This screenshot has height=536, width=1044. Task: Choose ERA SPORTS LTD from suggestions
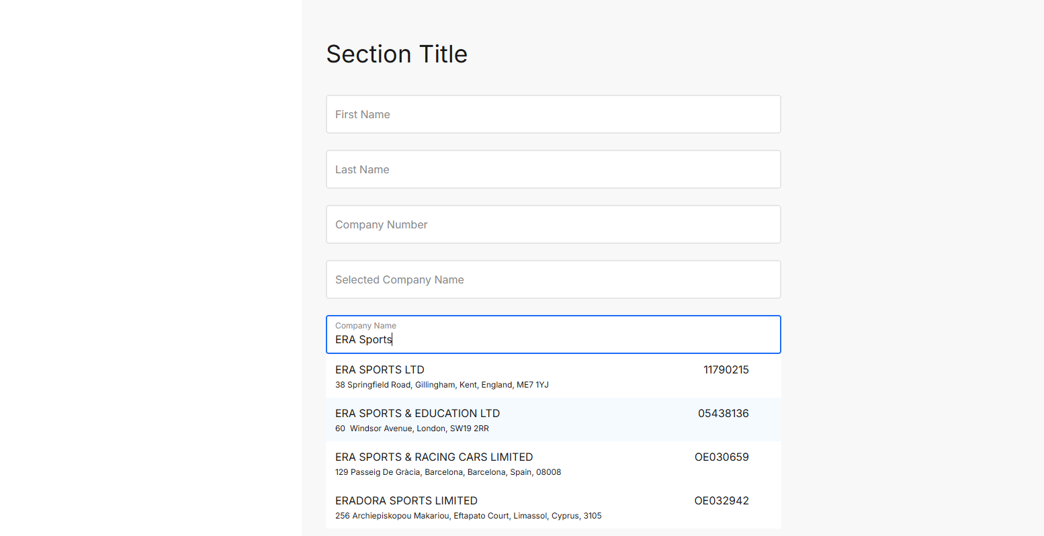point(380,369)
